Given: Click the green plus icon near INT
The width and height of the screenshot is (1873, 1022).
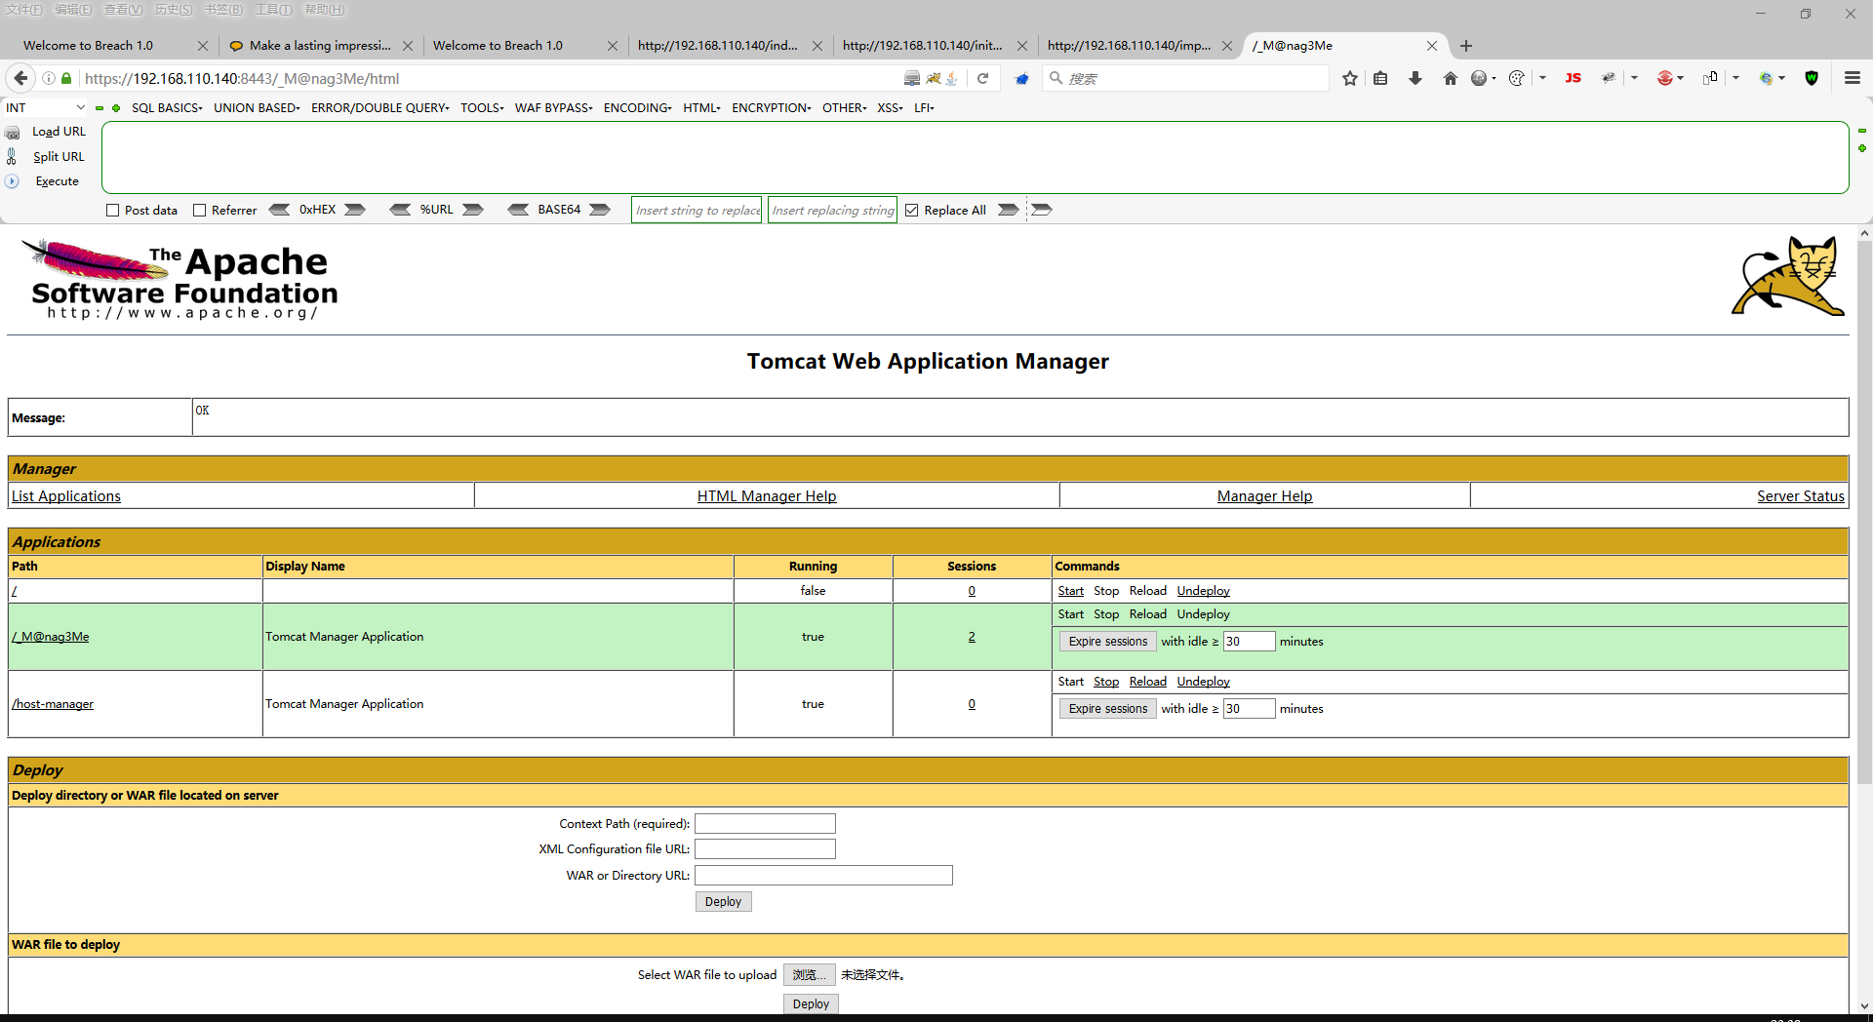Looking at the screenshot, I should point(116,108).
